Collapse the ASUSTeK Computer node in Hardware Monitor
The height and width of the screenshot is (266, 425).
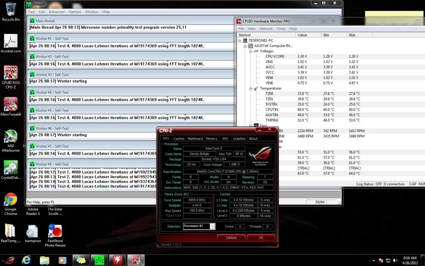[245, 46]
